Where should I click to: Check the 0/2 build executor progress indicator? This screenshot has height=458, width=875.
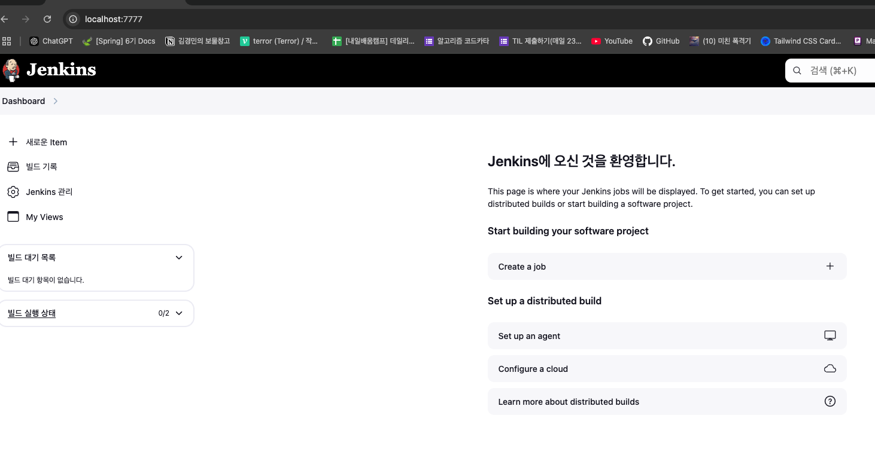tap(164, 312)
